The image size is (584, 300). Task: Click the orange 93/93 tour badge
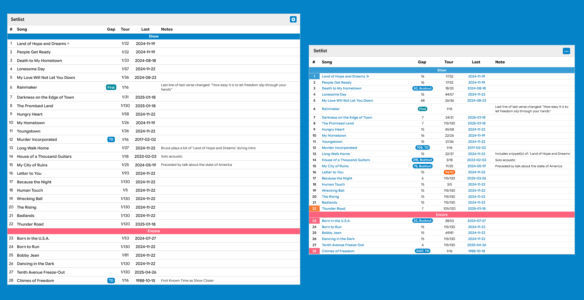point(449,172)
